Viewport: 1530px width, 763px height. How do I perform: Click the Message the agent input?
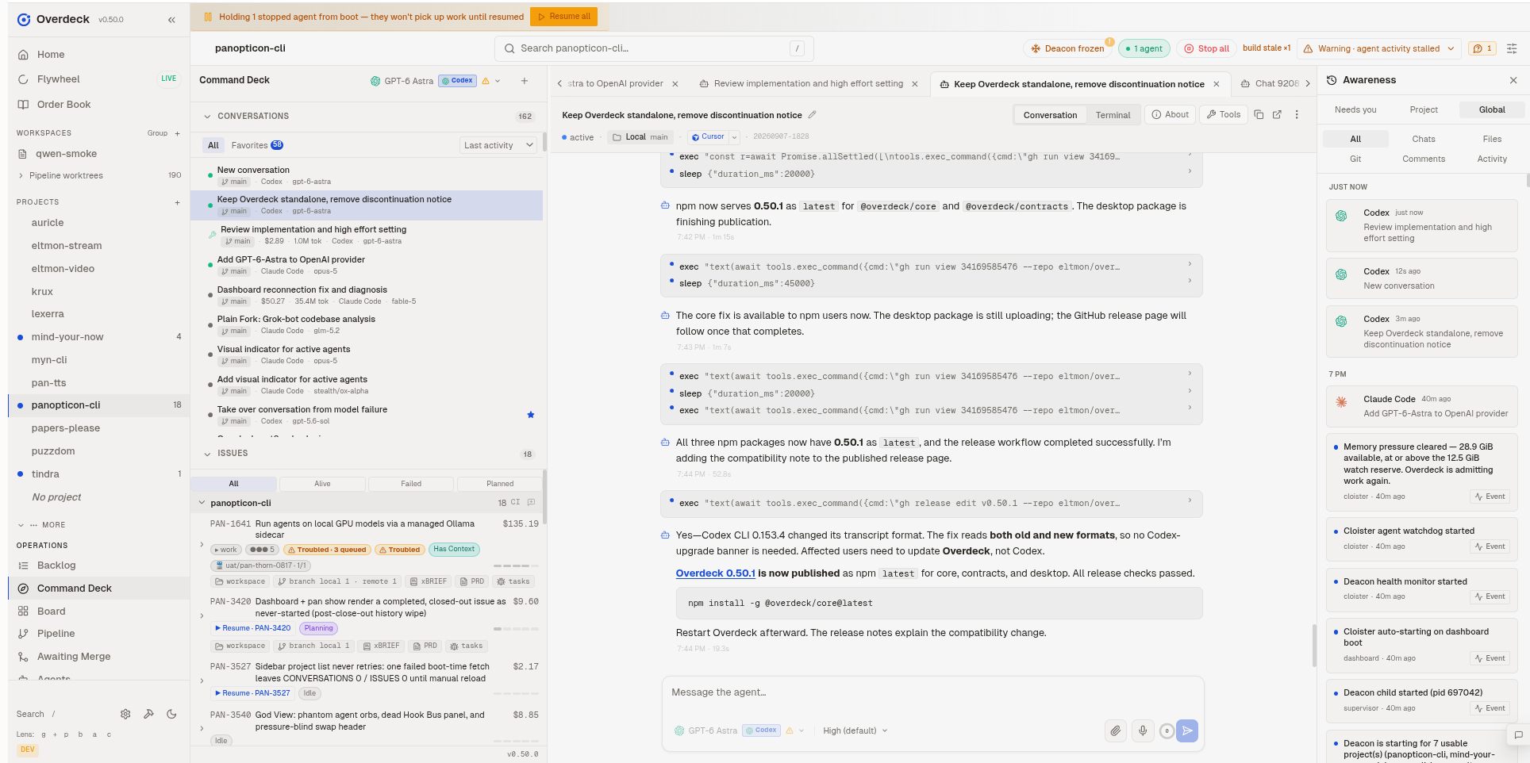(932, 692)
